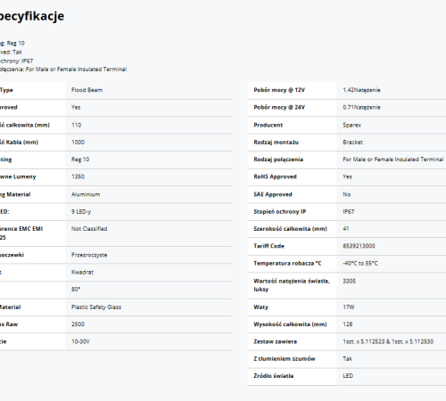Click the '128' height value
Screen dimensions: 446x401
(348, 324)
